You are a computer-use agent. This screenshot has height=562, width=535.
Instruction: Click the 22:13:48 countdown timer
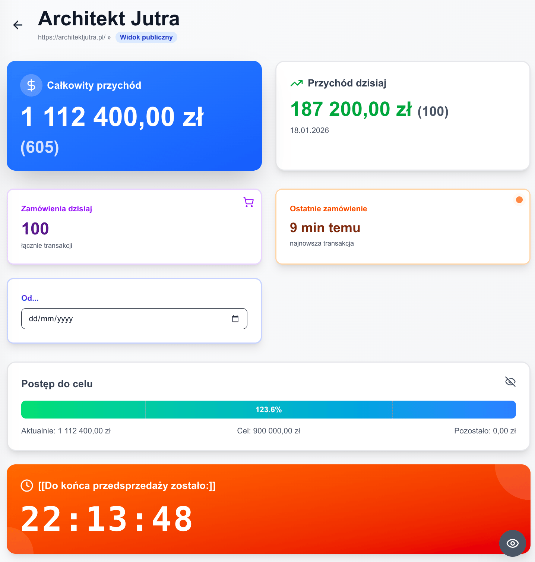[107, 518]
